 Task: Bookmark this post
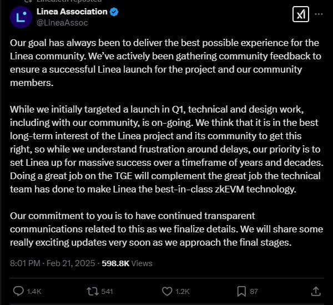coord(241,292)
